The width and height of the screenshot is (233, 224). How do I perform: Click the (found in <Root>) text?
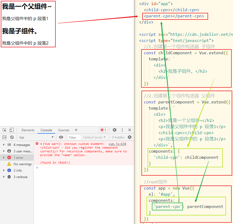[x=55, y=163]
